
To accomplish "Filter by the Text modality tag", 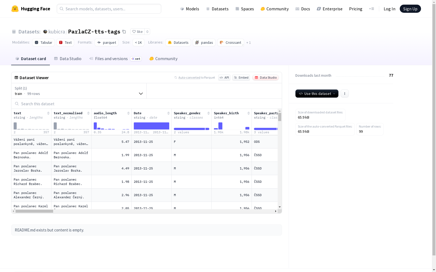I will (65, 42).
